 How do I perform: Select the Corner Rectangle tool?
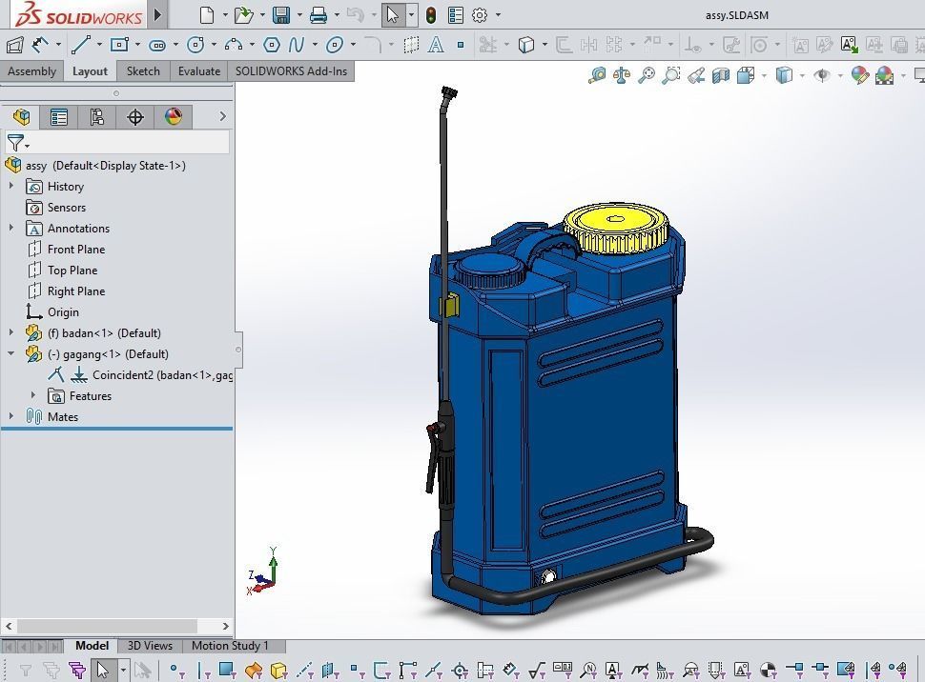(x=119, y=45)
